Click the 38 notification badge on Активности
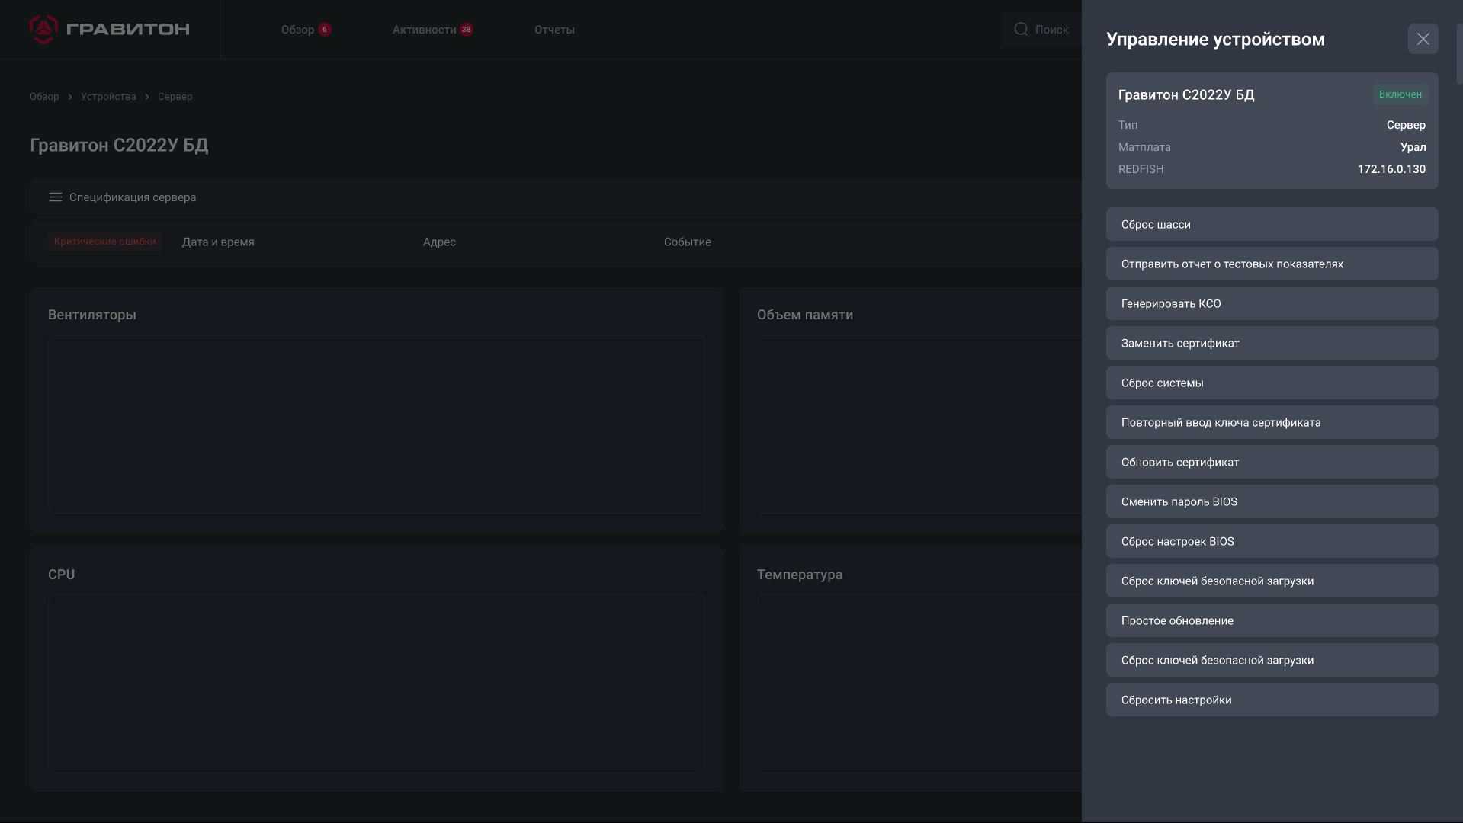This screenshot has width=1463, height=823. coord(467,30)
